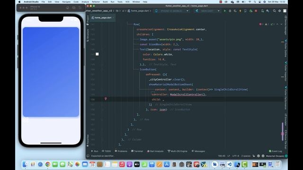Click next highlighted error down arrow
This screenshot has height=170, width=303.
tap(281, 24)
